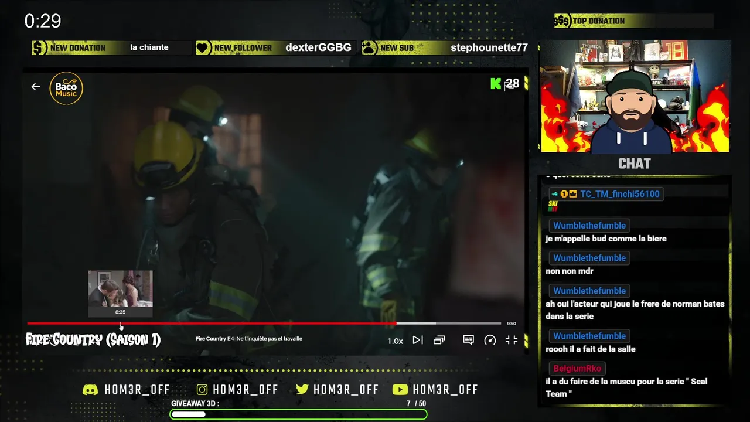
Task: Click the red playback progress bar
Action: click(x=212, y=323)
